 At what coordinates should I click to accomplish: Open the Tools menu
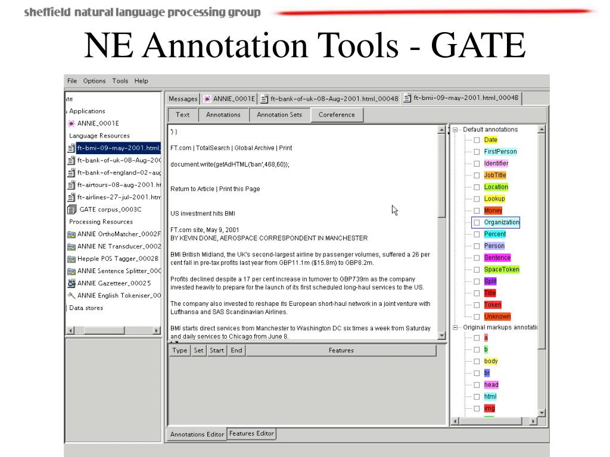point(120,81)
